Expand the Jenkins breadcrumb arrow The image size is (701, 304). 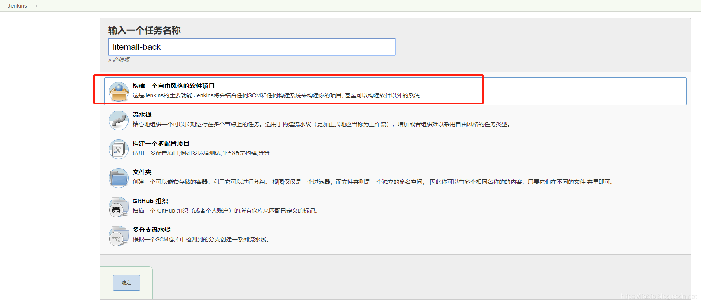[37, 6]
